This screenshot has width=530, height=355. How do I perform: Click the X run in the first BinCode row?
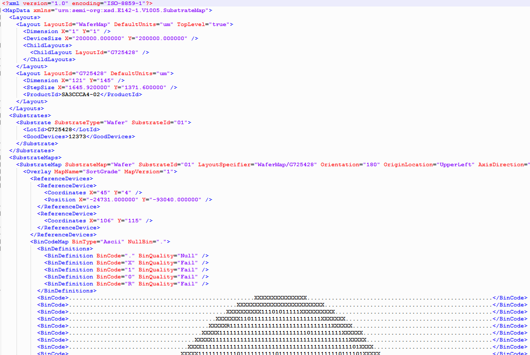click(281, 298)
